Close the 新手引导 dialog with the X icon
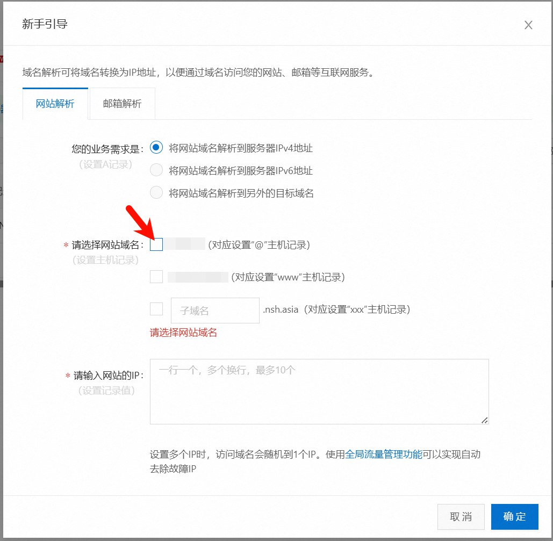The image size is (553, 541). point(528,25)
